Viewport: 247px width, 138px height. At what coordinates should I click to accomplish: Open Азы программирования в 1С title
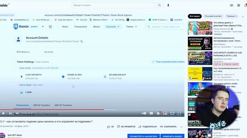point(227,70)
